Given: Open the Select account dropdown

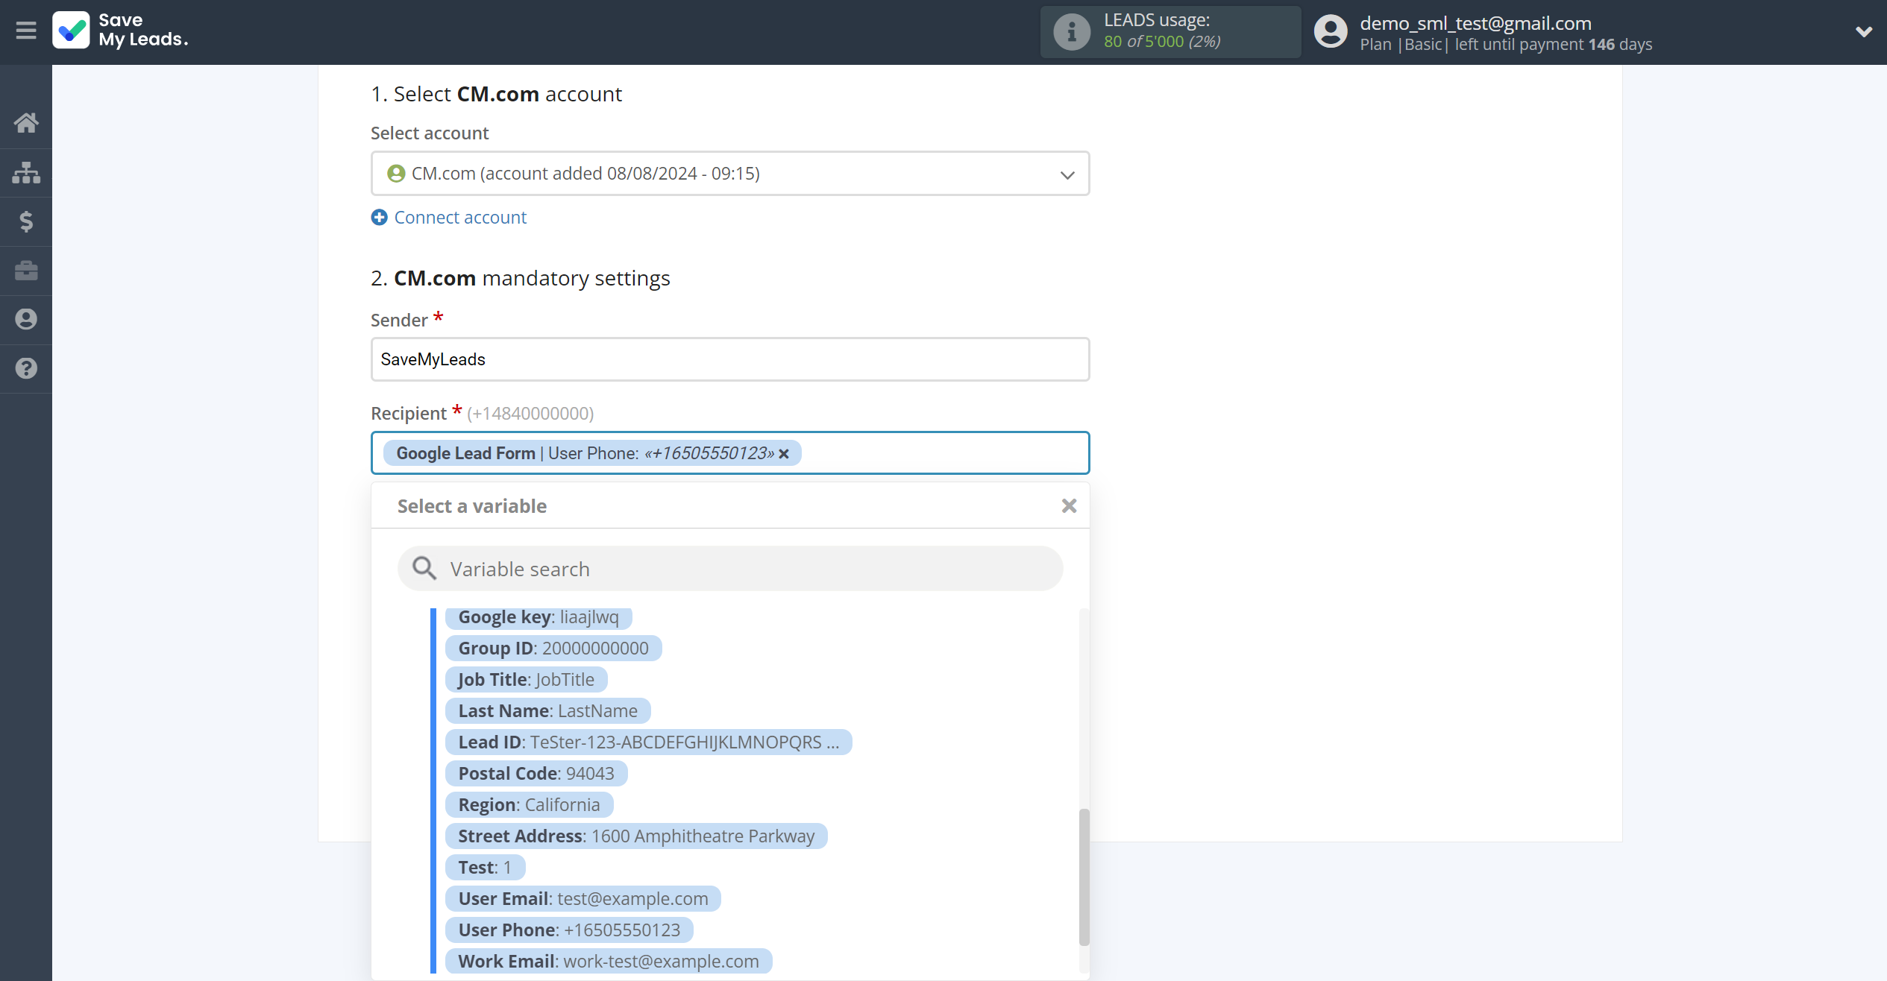Looking at the screenshot, I should pos(730,174).
